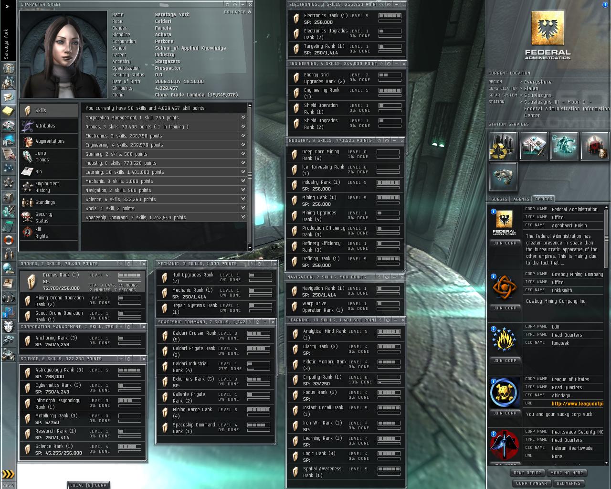
Task: Expand the Corporation Management skill group
Action: pos(243,117)
